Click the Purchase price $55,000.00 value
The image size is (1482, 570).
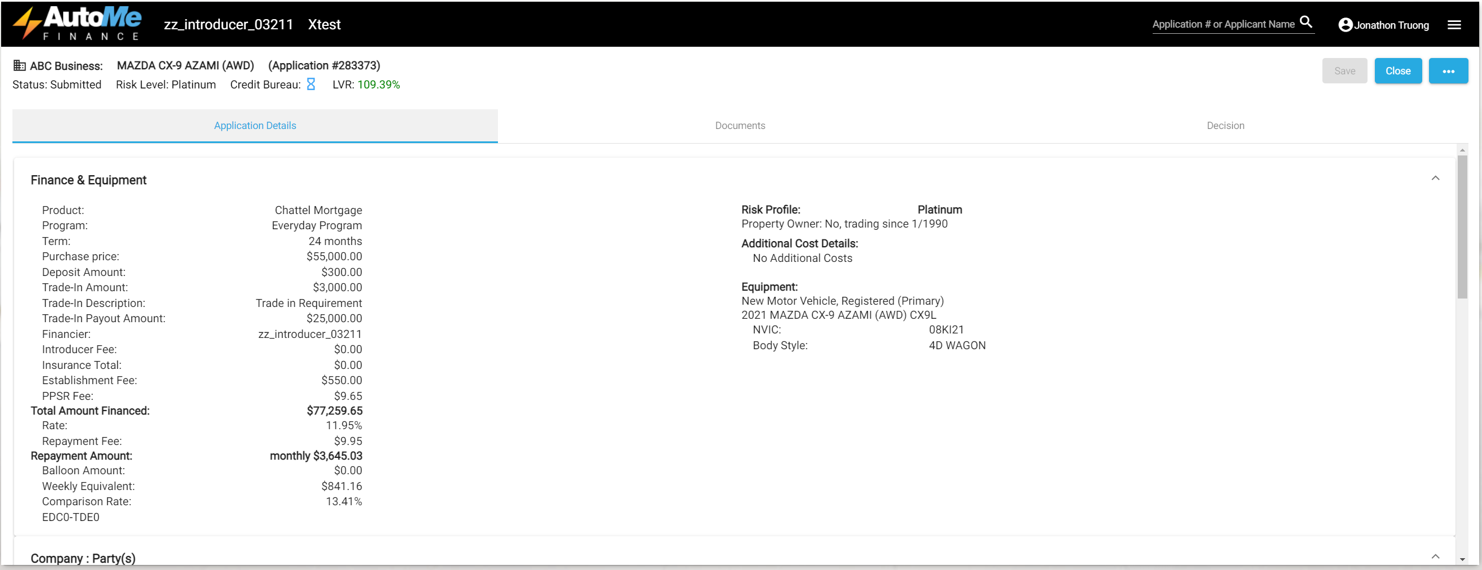pos(334,256)
